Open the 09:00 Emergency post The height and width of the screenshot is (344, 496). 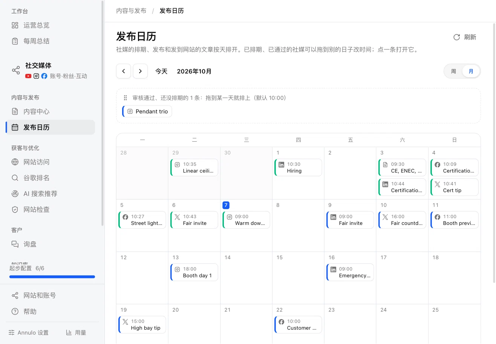(x=350, y=272)
